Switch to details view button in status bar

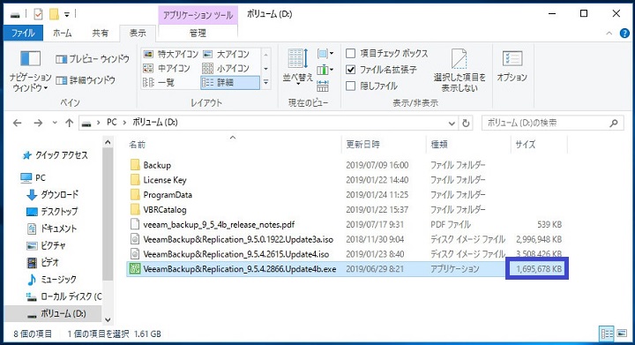[607, 334]
